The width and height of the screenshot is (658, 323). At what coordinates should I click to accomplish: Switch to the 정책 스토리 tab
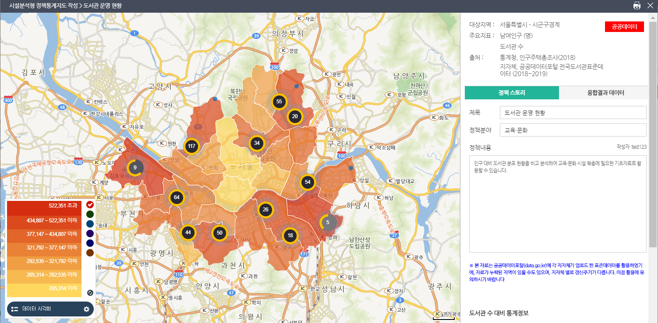point(512,93)
